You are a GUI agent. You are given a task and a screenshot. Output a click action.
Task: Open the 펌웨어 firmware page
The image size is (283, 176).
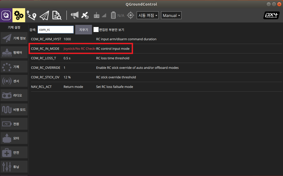(x=14, y=52)
